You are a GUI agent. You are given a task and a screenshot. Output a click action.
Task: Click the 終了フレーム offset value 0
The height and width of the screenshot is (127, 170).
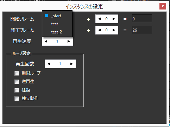click(x=106, y=30)
